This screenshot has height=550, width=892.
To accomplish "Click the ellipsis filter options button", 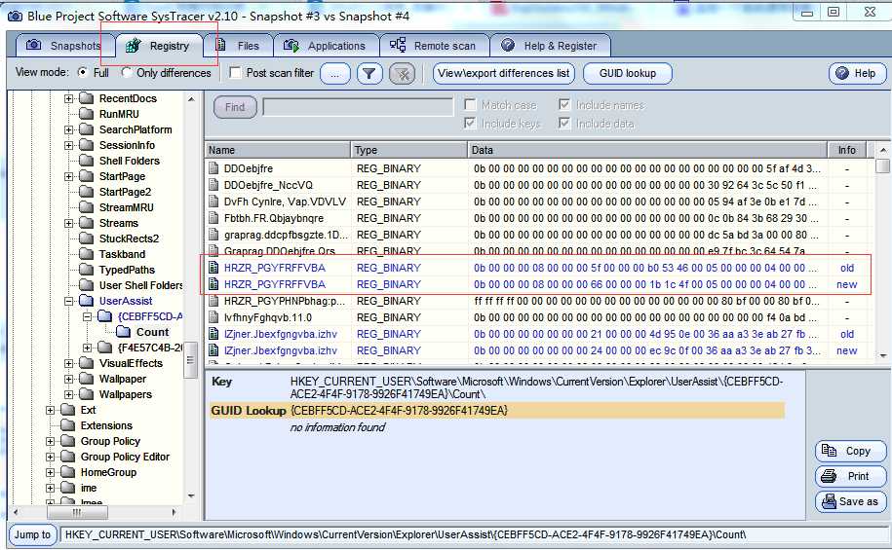I will 335,73.
